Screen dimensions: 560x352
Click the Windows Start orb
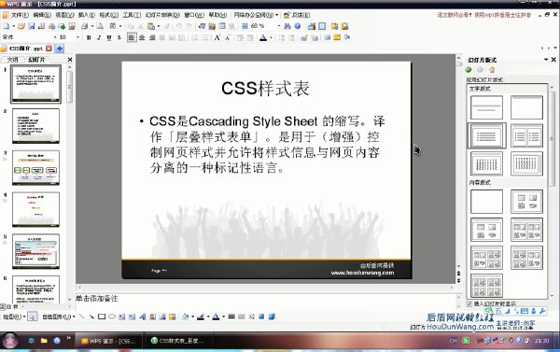point(9,341)
